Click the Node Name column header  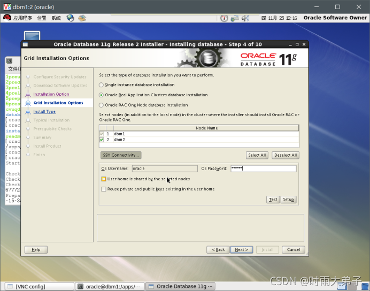206,128
